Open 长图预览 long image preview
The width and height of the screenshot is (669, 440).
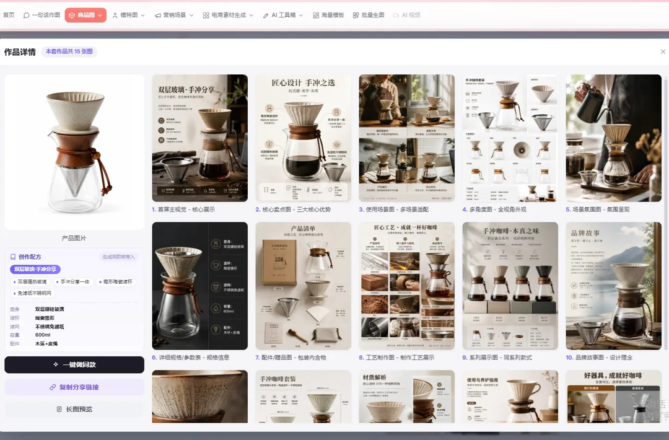pos(74,409)
